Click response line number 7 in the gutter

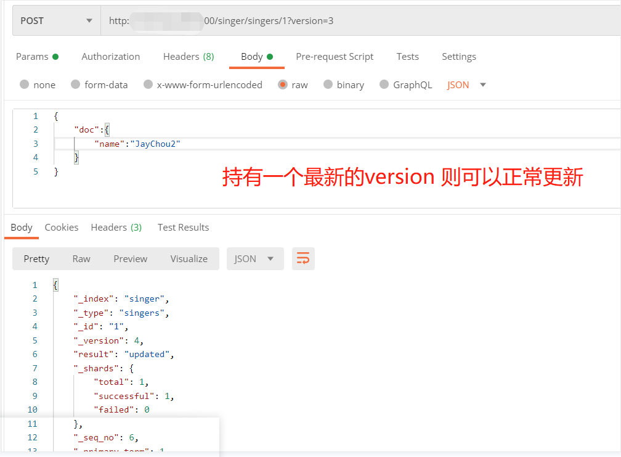click(35, 368)
